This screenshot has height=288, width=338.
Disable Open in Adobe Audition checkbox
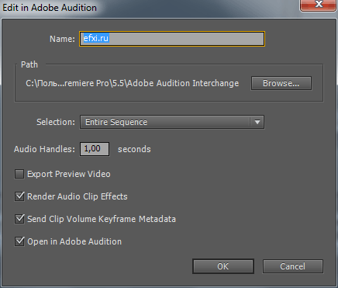(19, 241)
